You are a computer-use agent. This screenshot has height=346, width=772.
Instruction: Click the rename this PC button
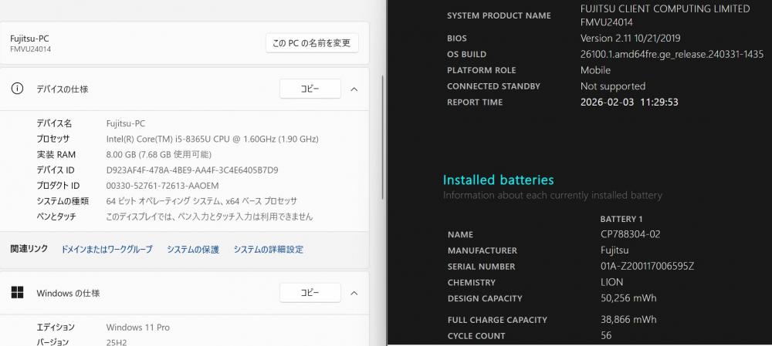tap(312, 42)
